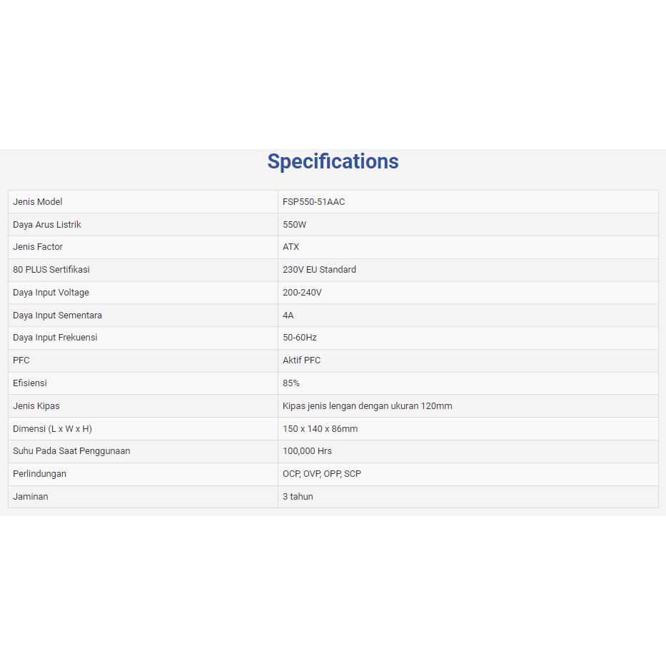Viewport: 666px width, 666px height.
Task: Select the 230V EU Standard value
Action: pyautogui.click(x=319, y=270)
